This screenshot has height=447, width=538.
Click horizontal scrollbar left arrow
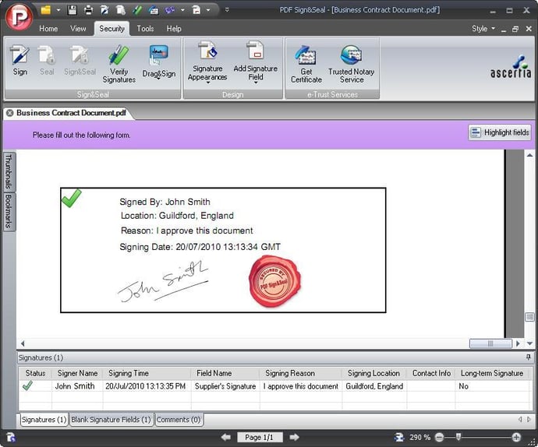point(23,343)
